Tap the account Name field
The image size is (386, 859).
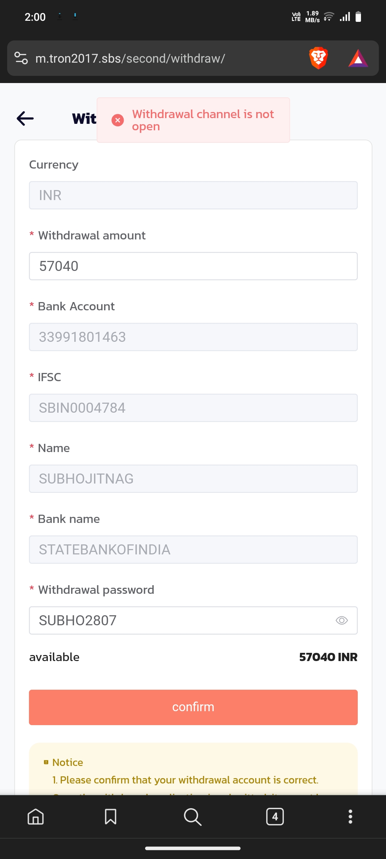pos(193,479)
